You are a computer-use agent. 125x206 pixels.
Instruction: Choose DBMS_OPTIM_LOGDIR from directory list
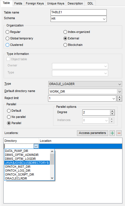click(27, 159)
